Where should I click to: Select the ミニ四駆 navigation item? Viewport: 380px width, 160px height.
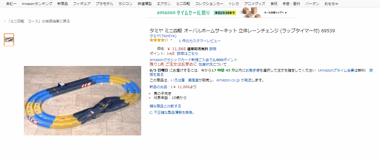click(183, 4)
